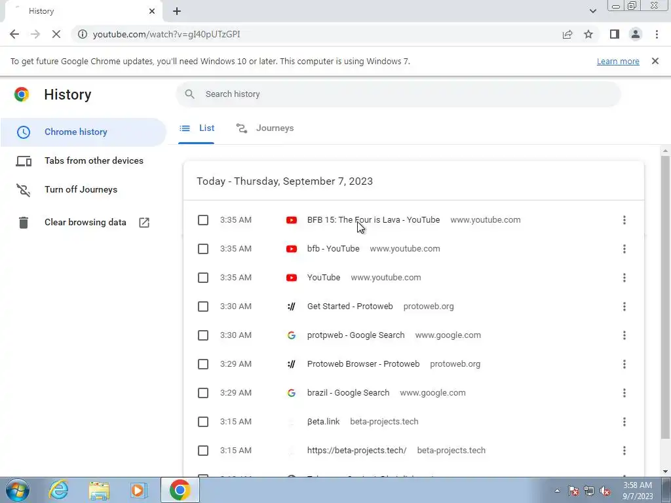
Task: Check the protpweb - Google Search entry
Action: [203, 335]
